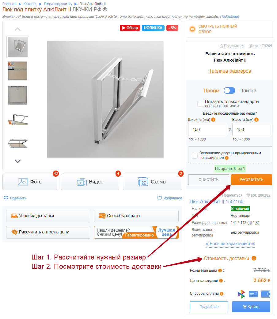
Task: Click the Ширина width input field
Action: click(x=208, y=129)
